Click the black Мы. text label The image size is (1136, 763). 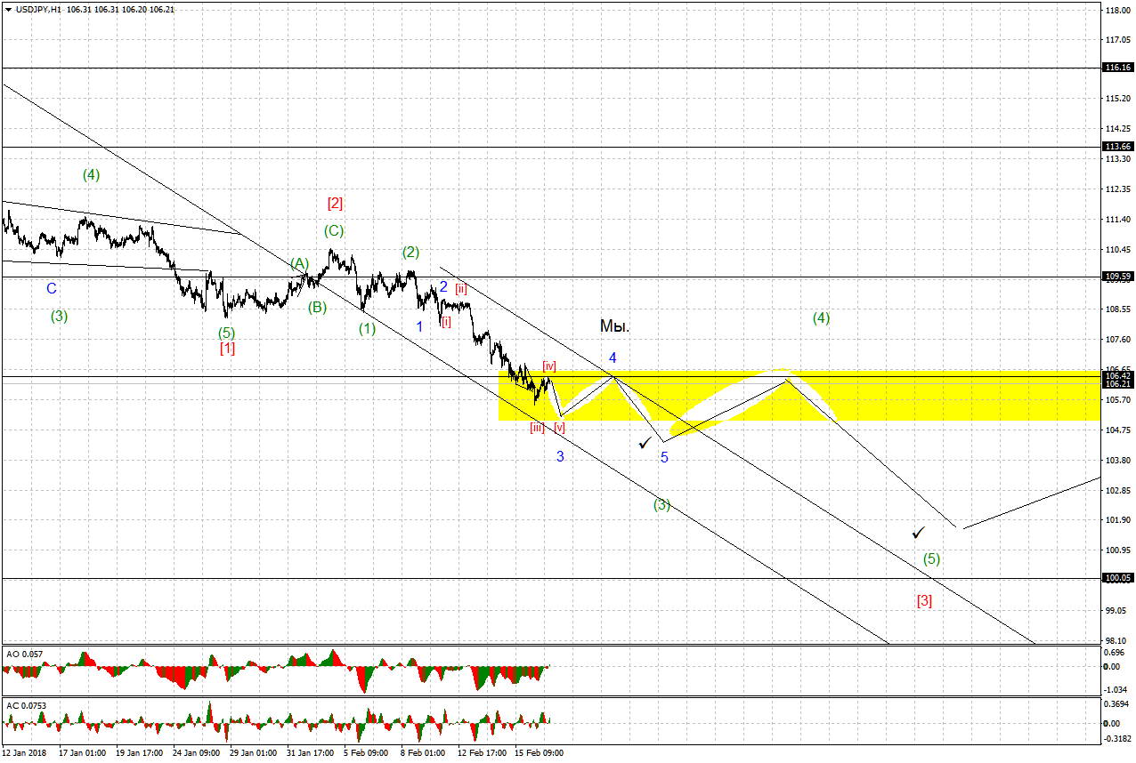click(x=615, y=327)
